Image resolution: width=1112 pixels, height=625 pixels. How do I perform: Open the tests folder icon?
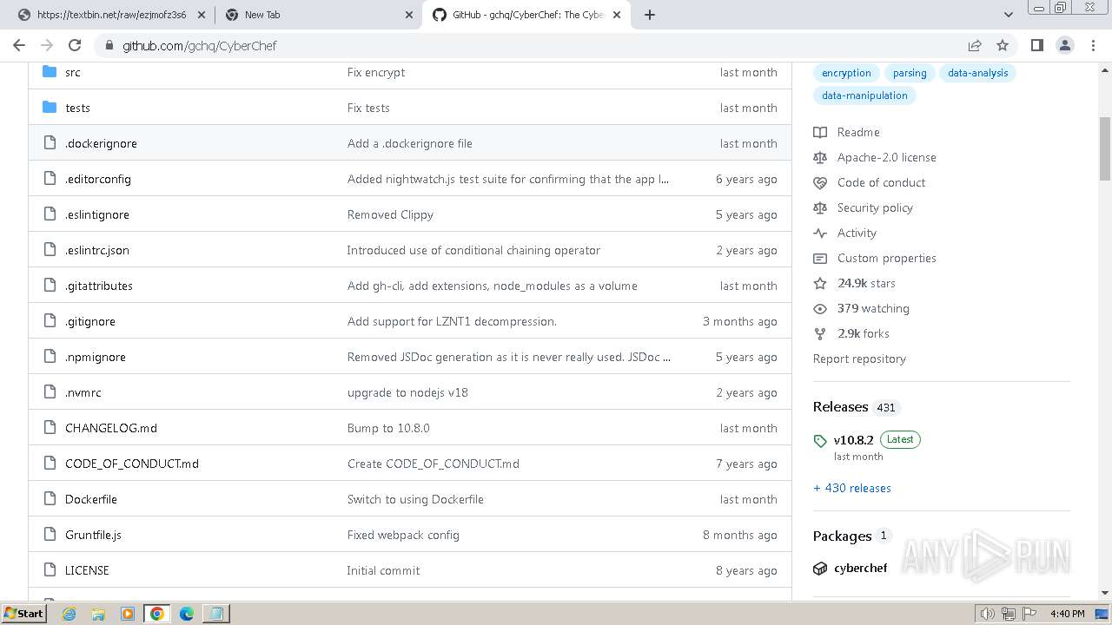pyautogui.click(x=50, y=108)
